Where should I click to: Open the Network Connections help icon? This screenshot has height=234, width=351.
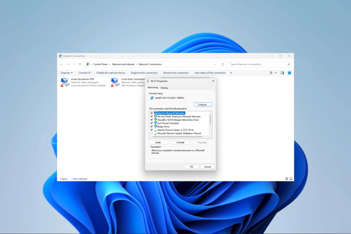point(289,73)
